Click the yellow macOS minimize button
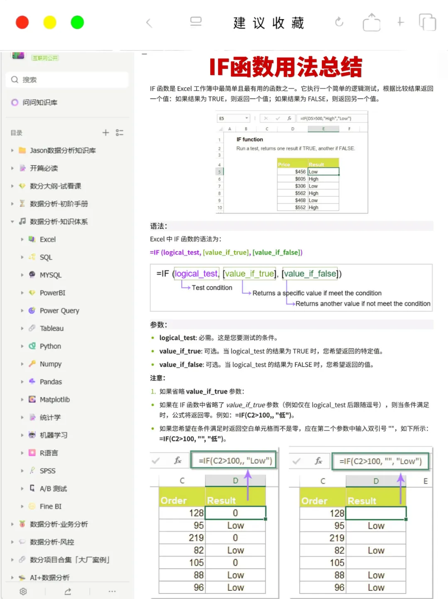This screenshot has width=448, height=599. (50, 22)
